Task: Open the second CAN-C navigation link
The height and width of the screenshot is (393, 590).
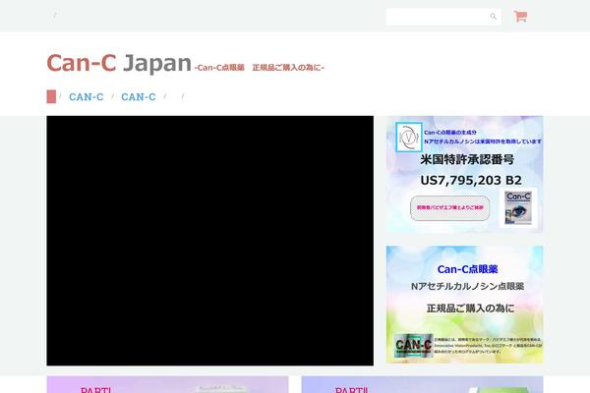Action: 139,97
